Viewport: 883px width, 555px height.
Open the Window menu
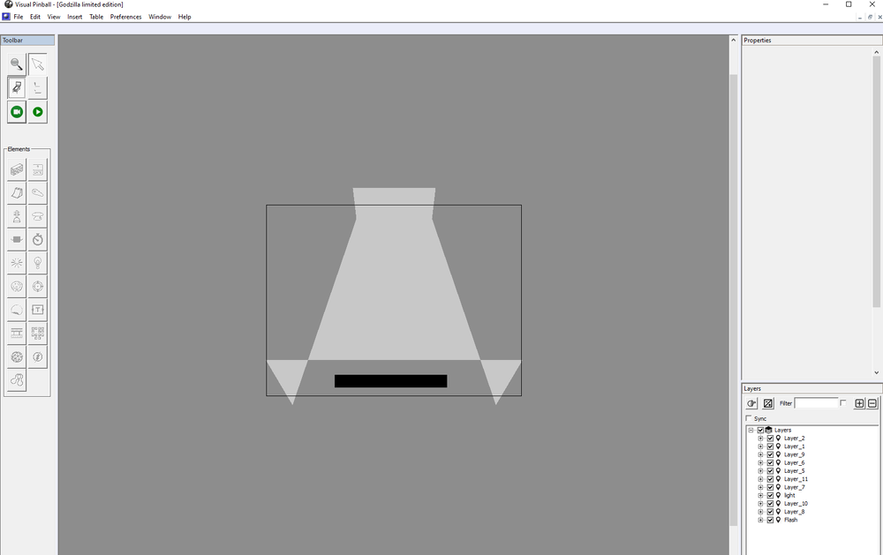click(160, 17)
